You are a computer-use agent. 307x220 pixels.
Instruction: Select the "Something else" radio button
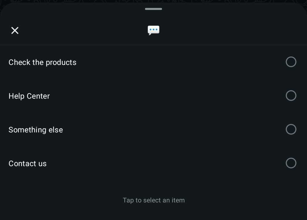tap(291, 129)
